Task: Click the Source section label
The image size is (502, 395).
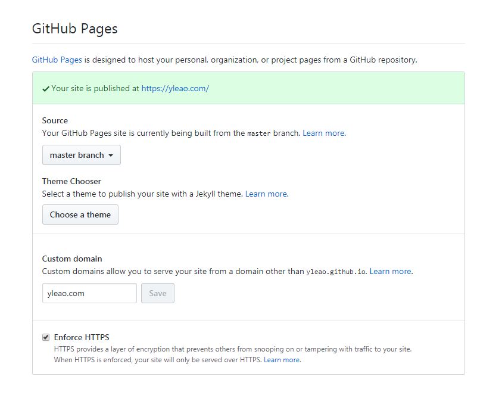Action: click(55, 120)
